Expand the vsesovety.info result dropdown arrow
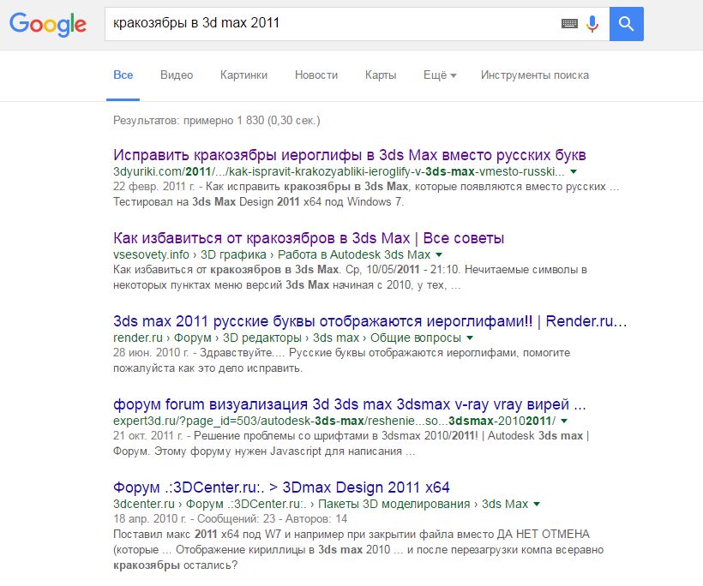This screenshot has width=703, height=586. pyautogui.click(x=439, y=254)
